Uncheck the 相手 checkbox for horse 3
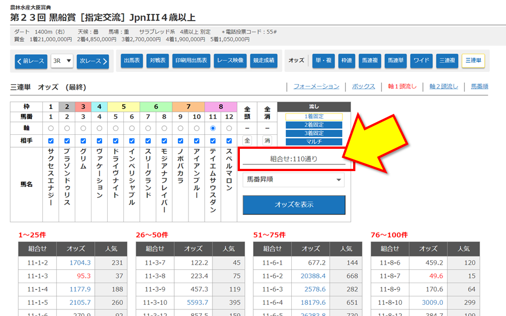 [83, 140]
